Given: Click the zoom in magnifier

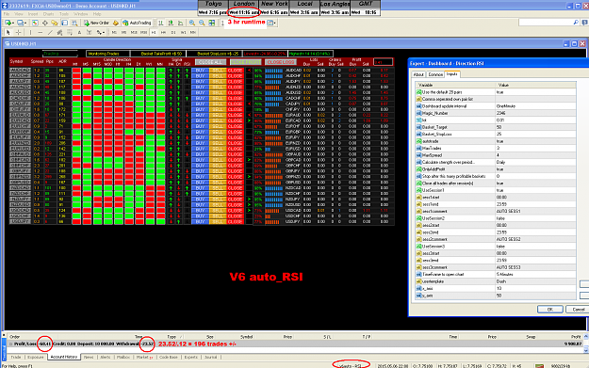Looking at the screenshot, I should [192, 23].
